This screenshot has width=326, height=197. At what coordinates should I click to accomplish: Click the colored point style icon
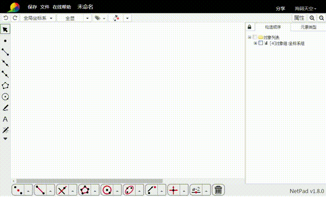click(x=116, y=18)
